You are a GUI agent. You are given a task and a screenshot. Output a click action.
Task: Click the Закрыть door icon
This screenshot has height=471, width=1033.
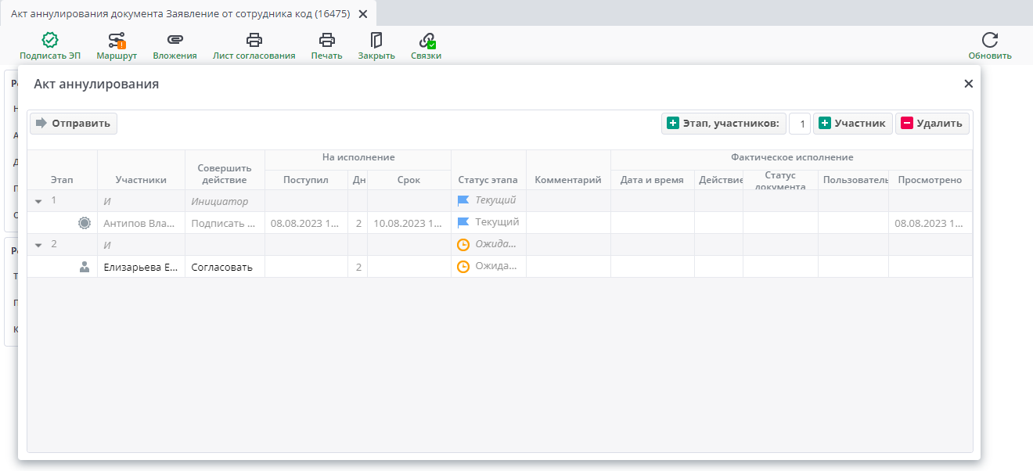(x=376, y=41)
